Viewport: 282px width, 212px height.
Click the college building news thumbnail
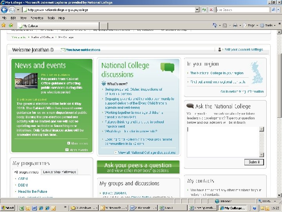tap(26, 80)
